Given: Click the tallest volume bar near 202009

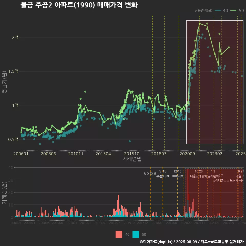Looking at the screenshot, I should point(188,193).
